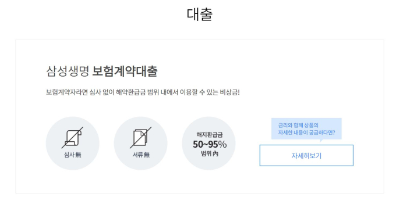Click the 50~95% percentage text

210,145
